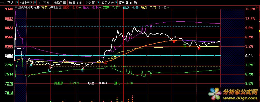This screenshot has height=102, width=260.
Task: Toggle the 均线 indicator label
Action: [x=44, y=7]
